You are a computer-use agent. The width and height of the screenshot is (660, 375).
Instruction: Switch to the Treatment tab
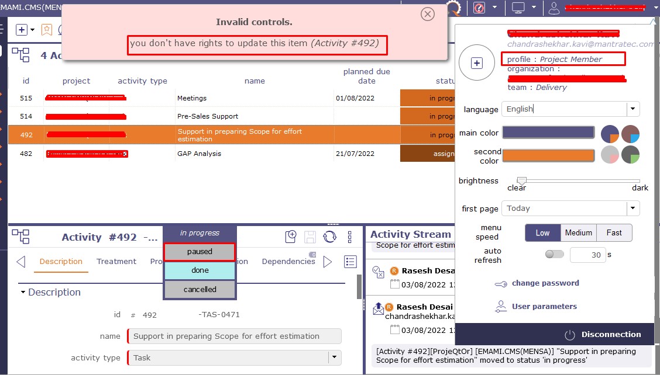pos(116,262)
